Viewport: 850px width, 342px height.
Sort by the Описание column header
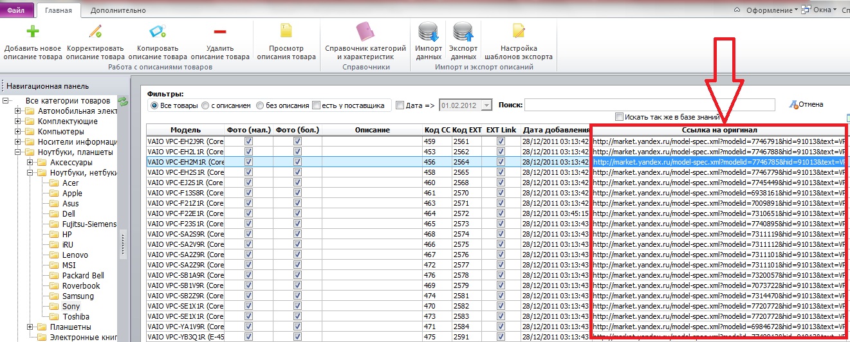tap(373, 130)
